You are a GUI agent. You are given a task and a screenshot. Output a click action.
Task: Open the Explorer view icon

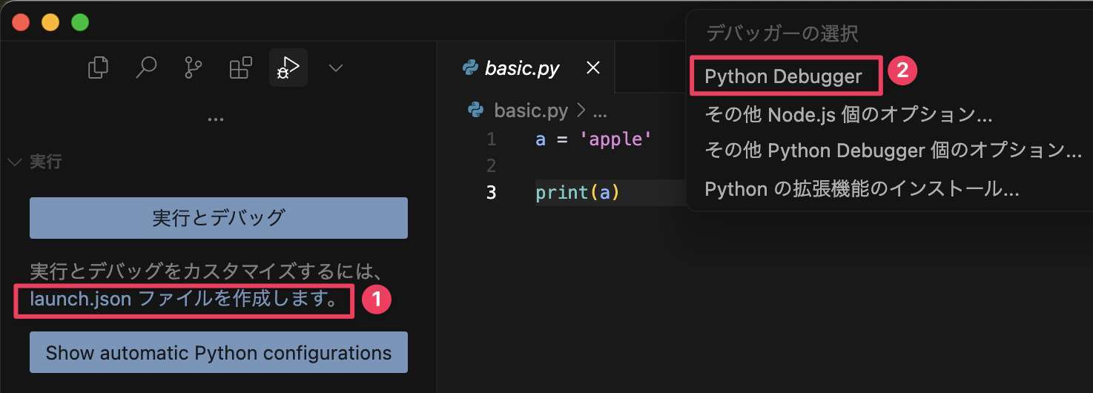pos(98,68)
